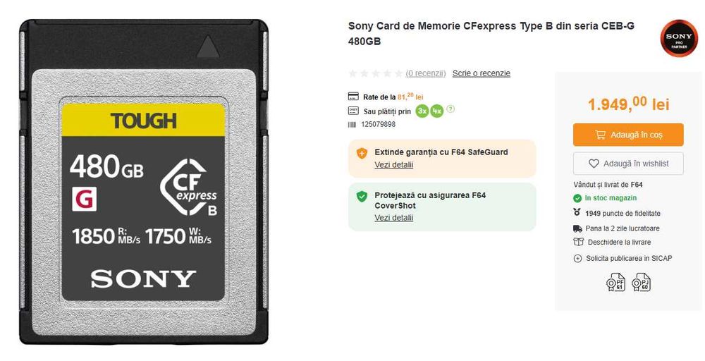Add the product to cart
This screenshot has height=361, width=705.
[x=627, y=135]
